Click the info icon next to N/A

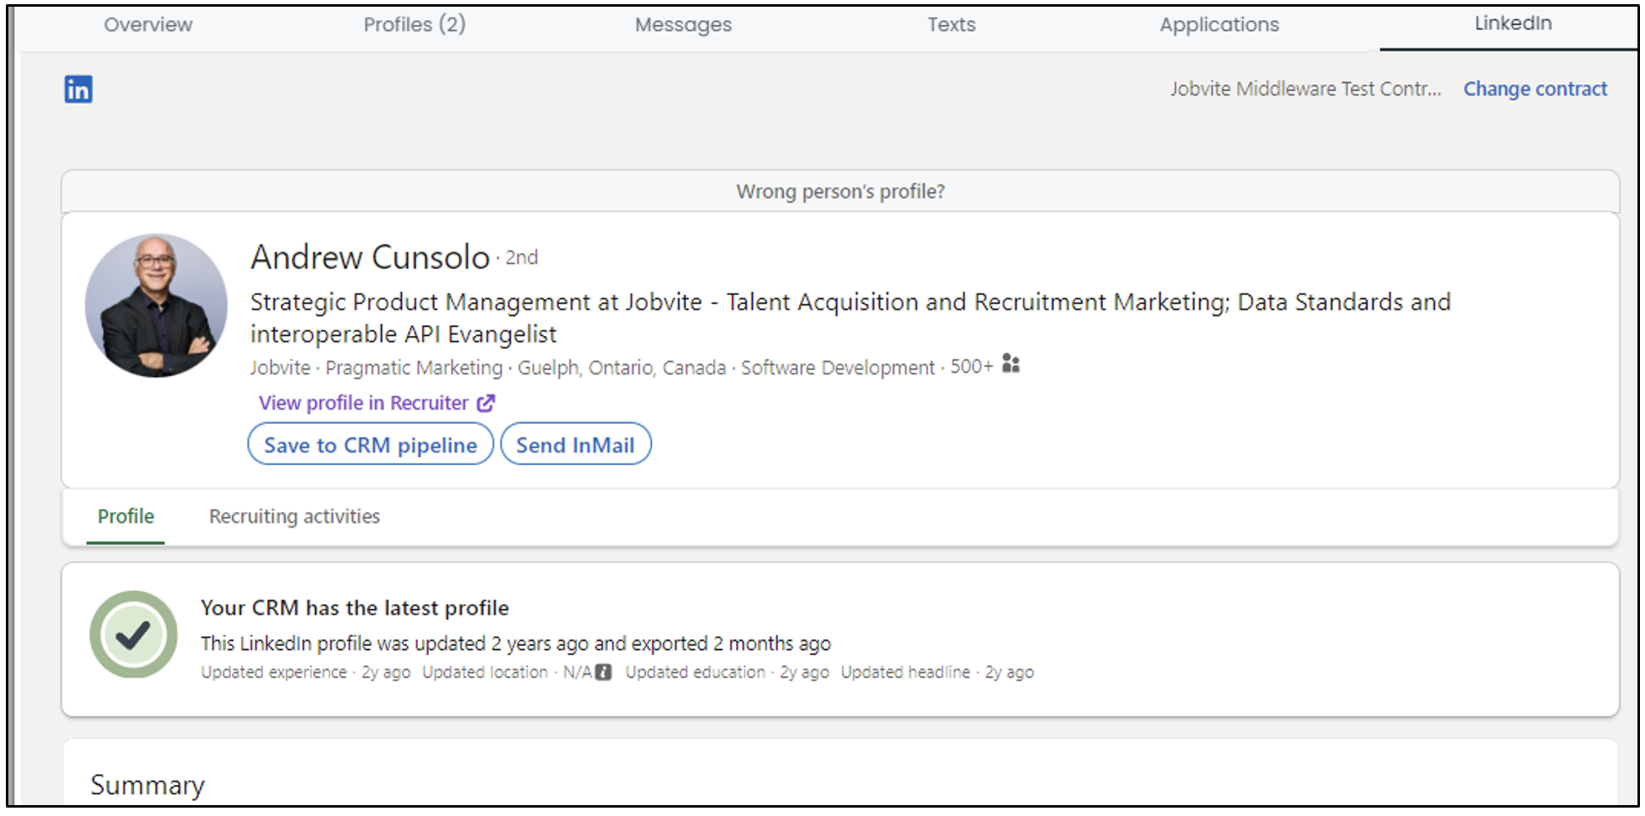[x=603, y=672]
